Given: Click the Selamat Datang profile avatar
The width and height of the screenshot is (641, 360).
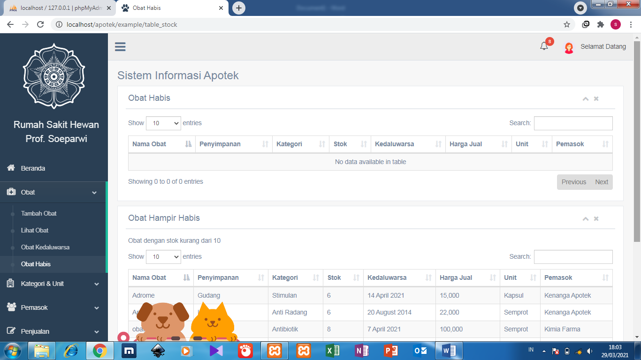Looking at the screenshot, I should [569, 47].
